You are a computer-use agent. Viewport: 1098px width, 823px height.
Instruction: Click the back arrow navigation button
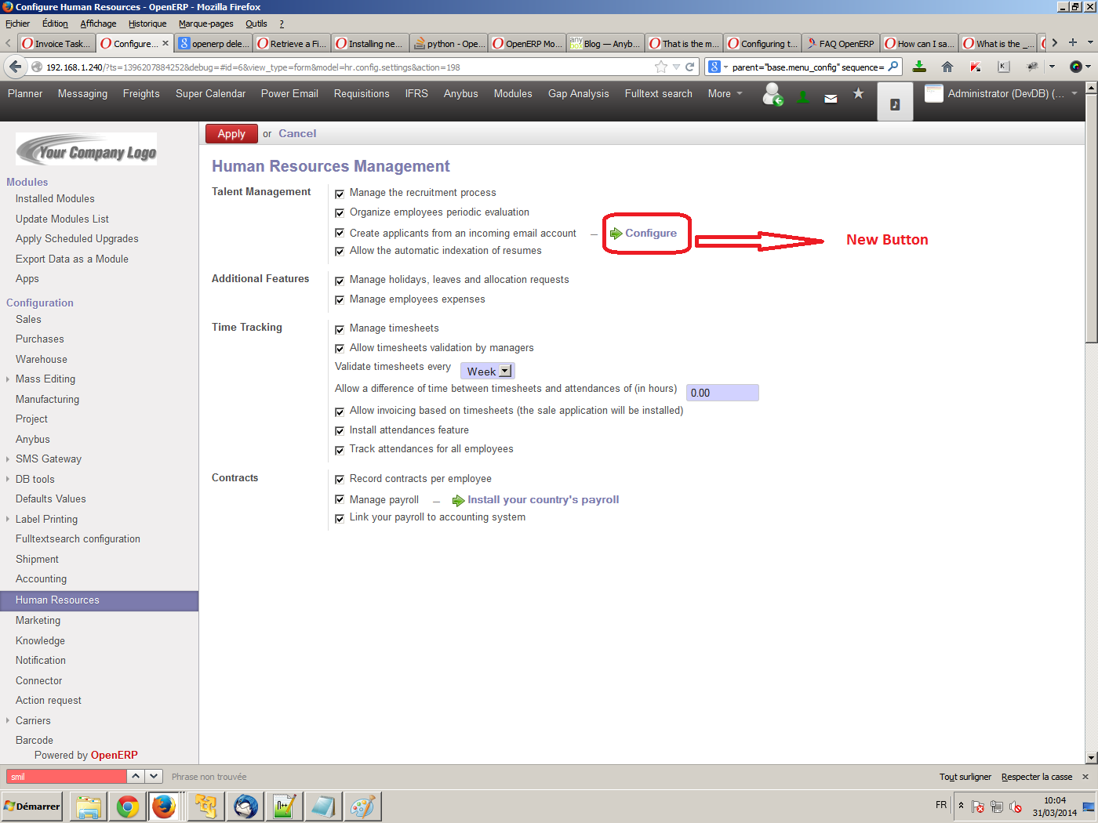(15, 67)
